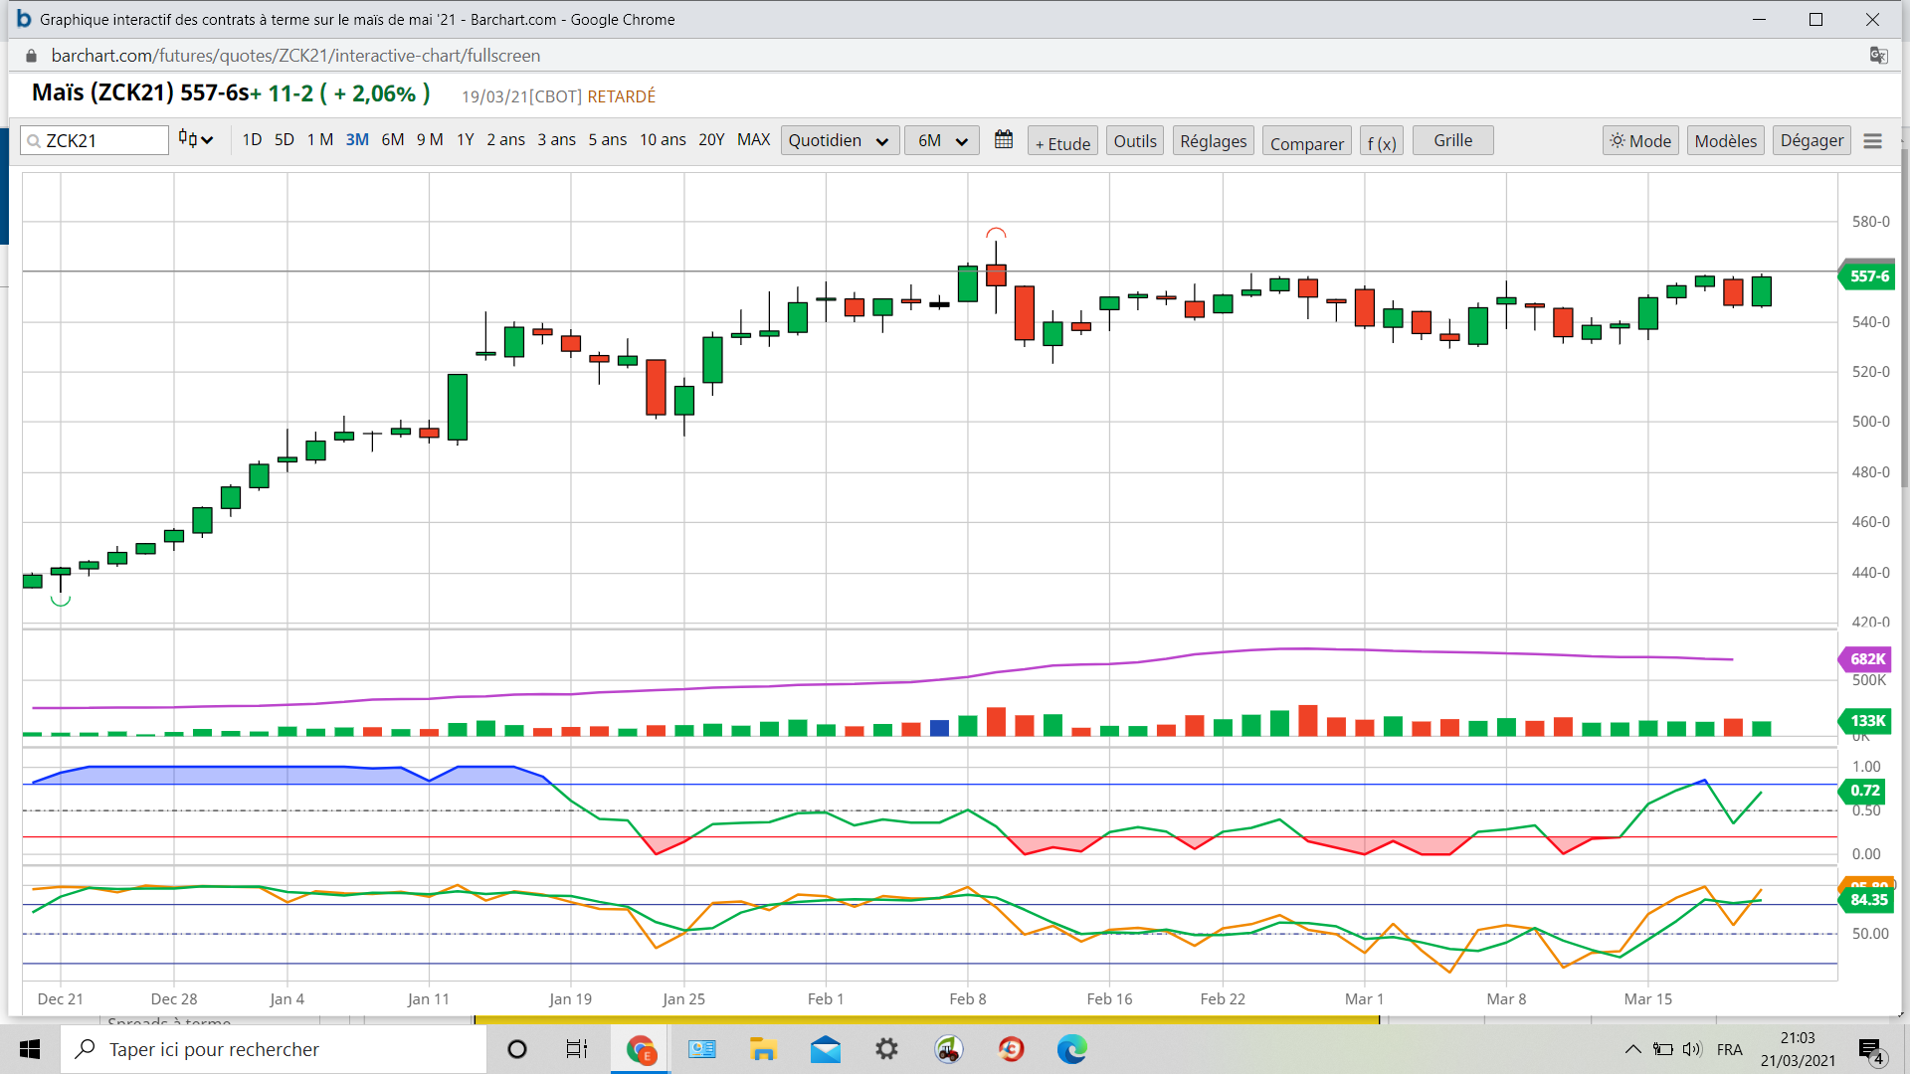Image resolution: width=1910 pixels, height=1074 pixels.
Task: Toggle light/dark Mode button
Action: click(x=1640, y=141)
